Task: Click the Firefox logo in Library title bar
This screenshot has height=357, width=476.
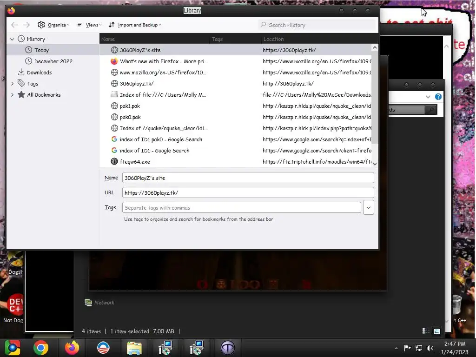Action: click(11, 11)
